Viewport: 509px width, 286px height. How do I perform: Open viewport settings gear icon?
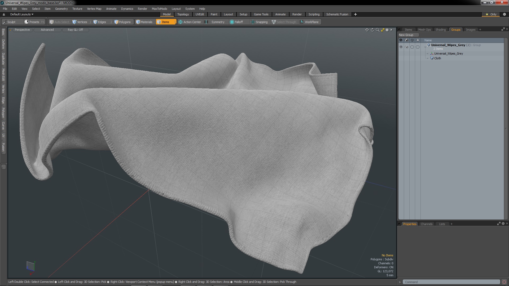(x=387, y=30)
